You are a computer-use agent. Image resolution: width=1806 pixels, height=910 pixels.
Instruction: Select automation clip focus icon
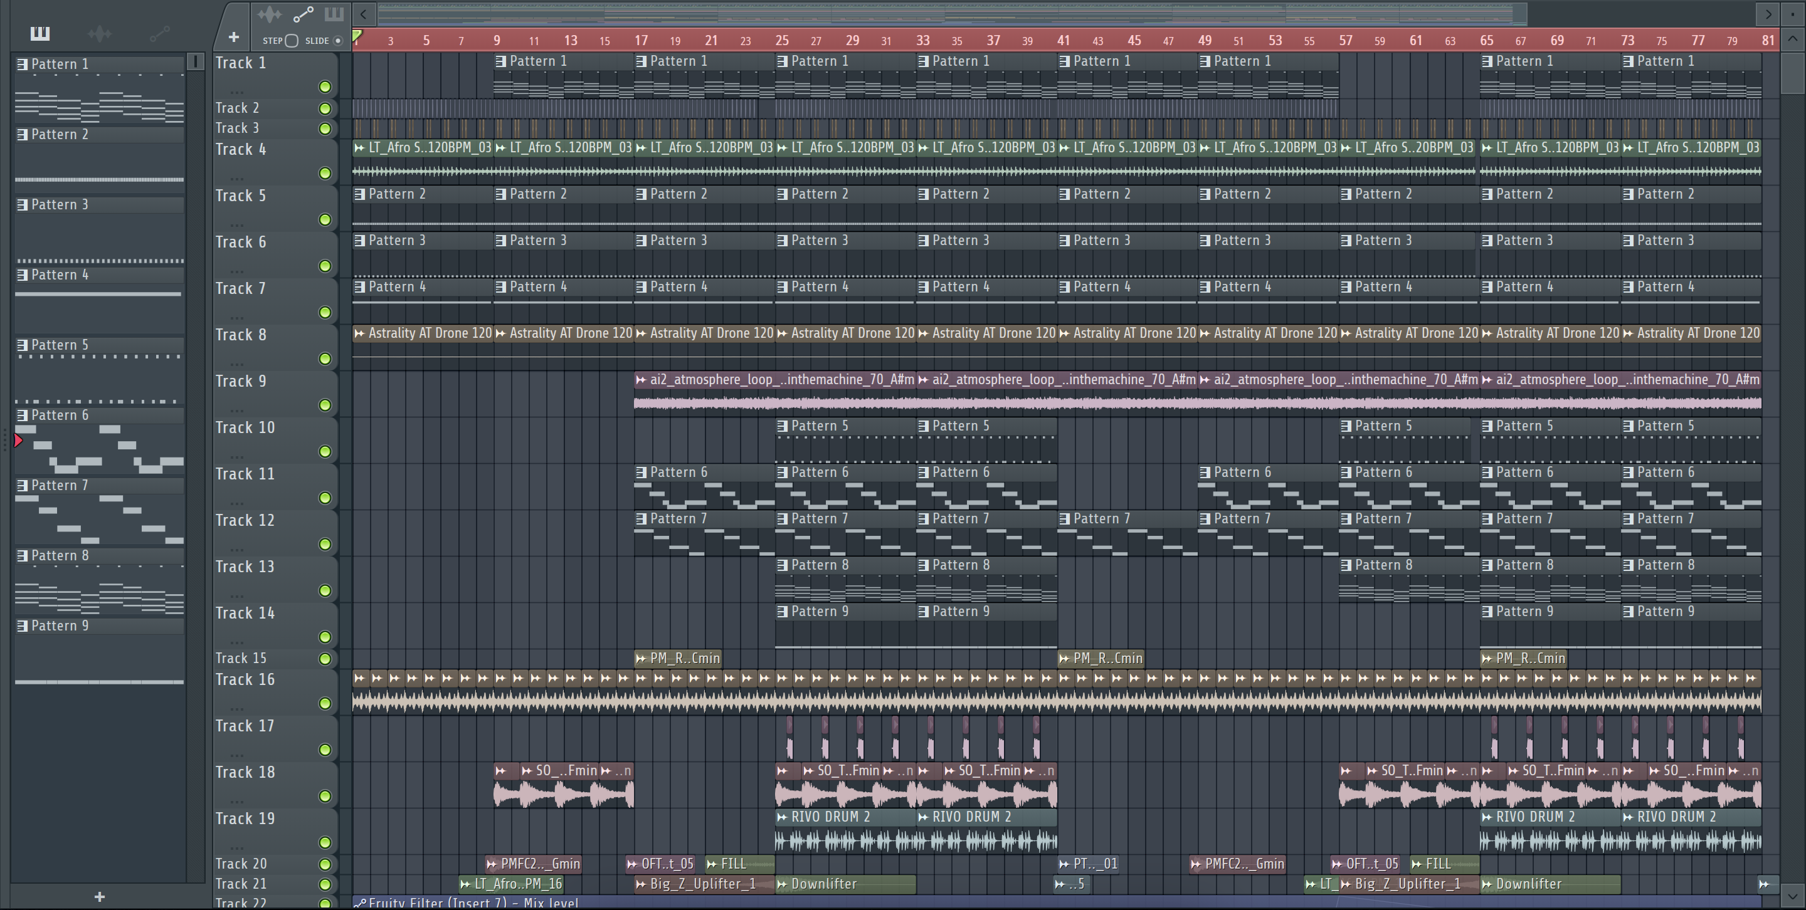[303, 14]
